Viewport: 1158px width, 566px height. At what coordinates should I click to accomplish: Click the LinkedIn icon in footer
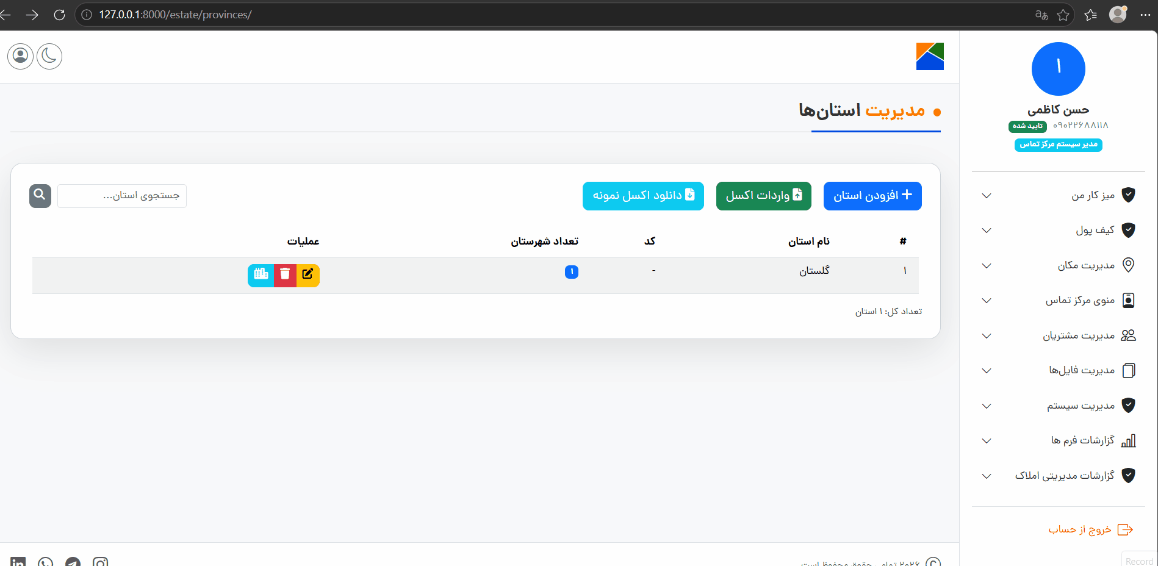point(18,561)
